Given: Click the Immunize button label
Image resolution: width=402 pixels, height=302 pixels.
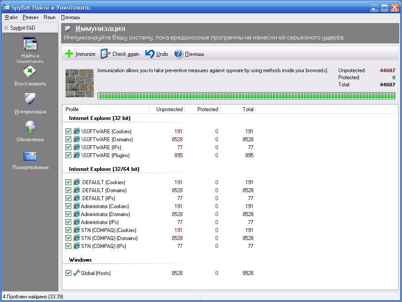Looking at the screenshot, I should click(85, 54).
